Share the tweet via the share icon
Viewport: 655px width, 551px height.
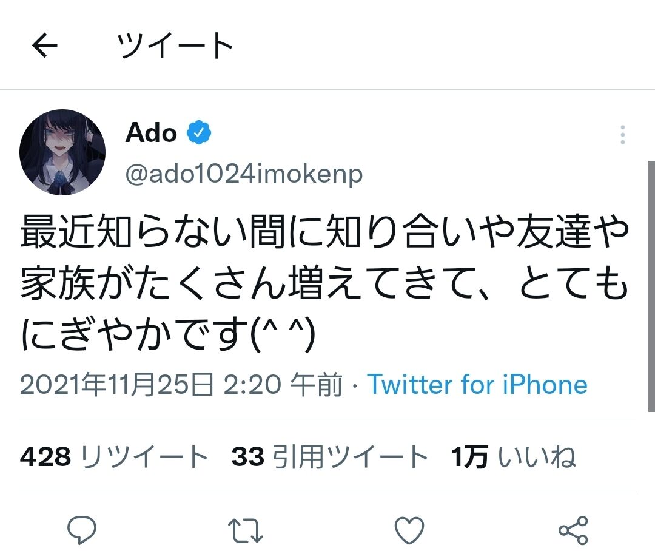click(x=573, y=530)
